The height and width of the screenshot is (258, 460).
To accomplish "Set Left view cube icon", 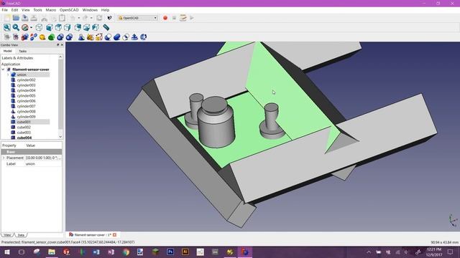I will (96, 27).
